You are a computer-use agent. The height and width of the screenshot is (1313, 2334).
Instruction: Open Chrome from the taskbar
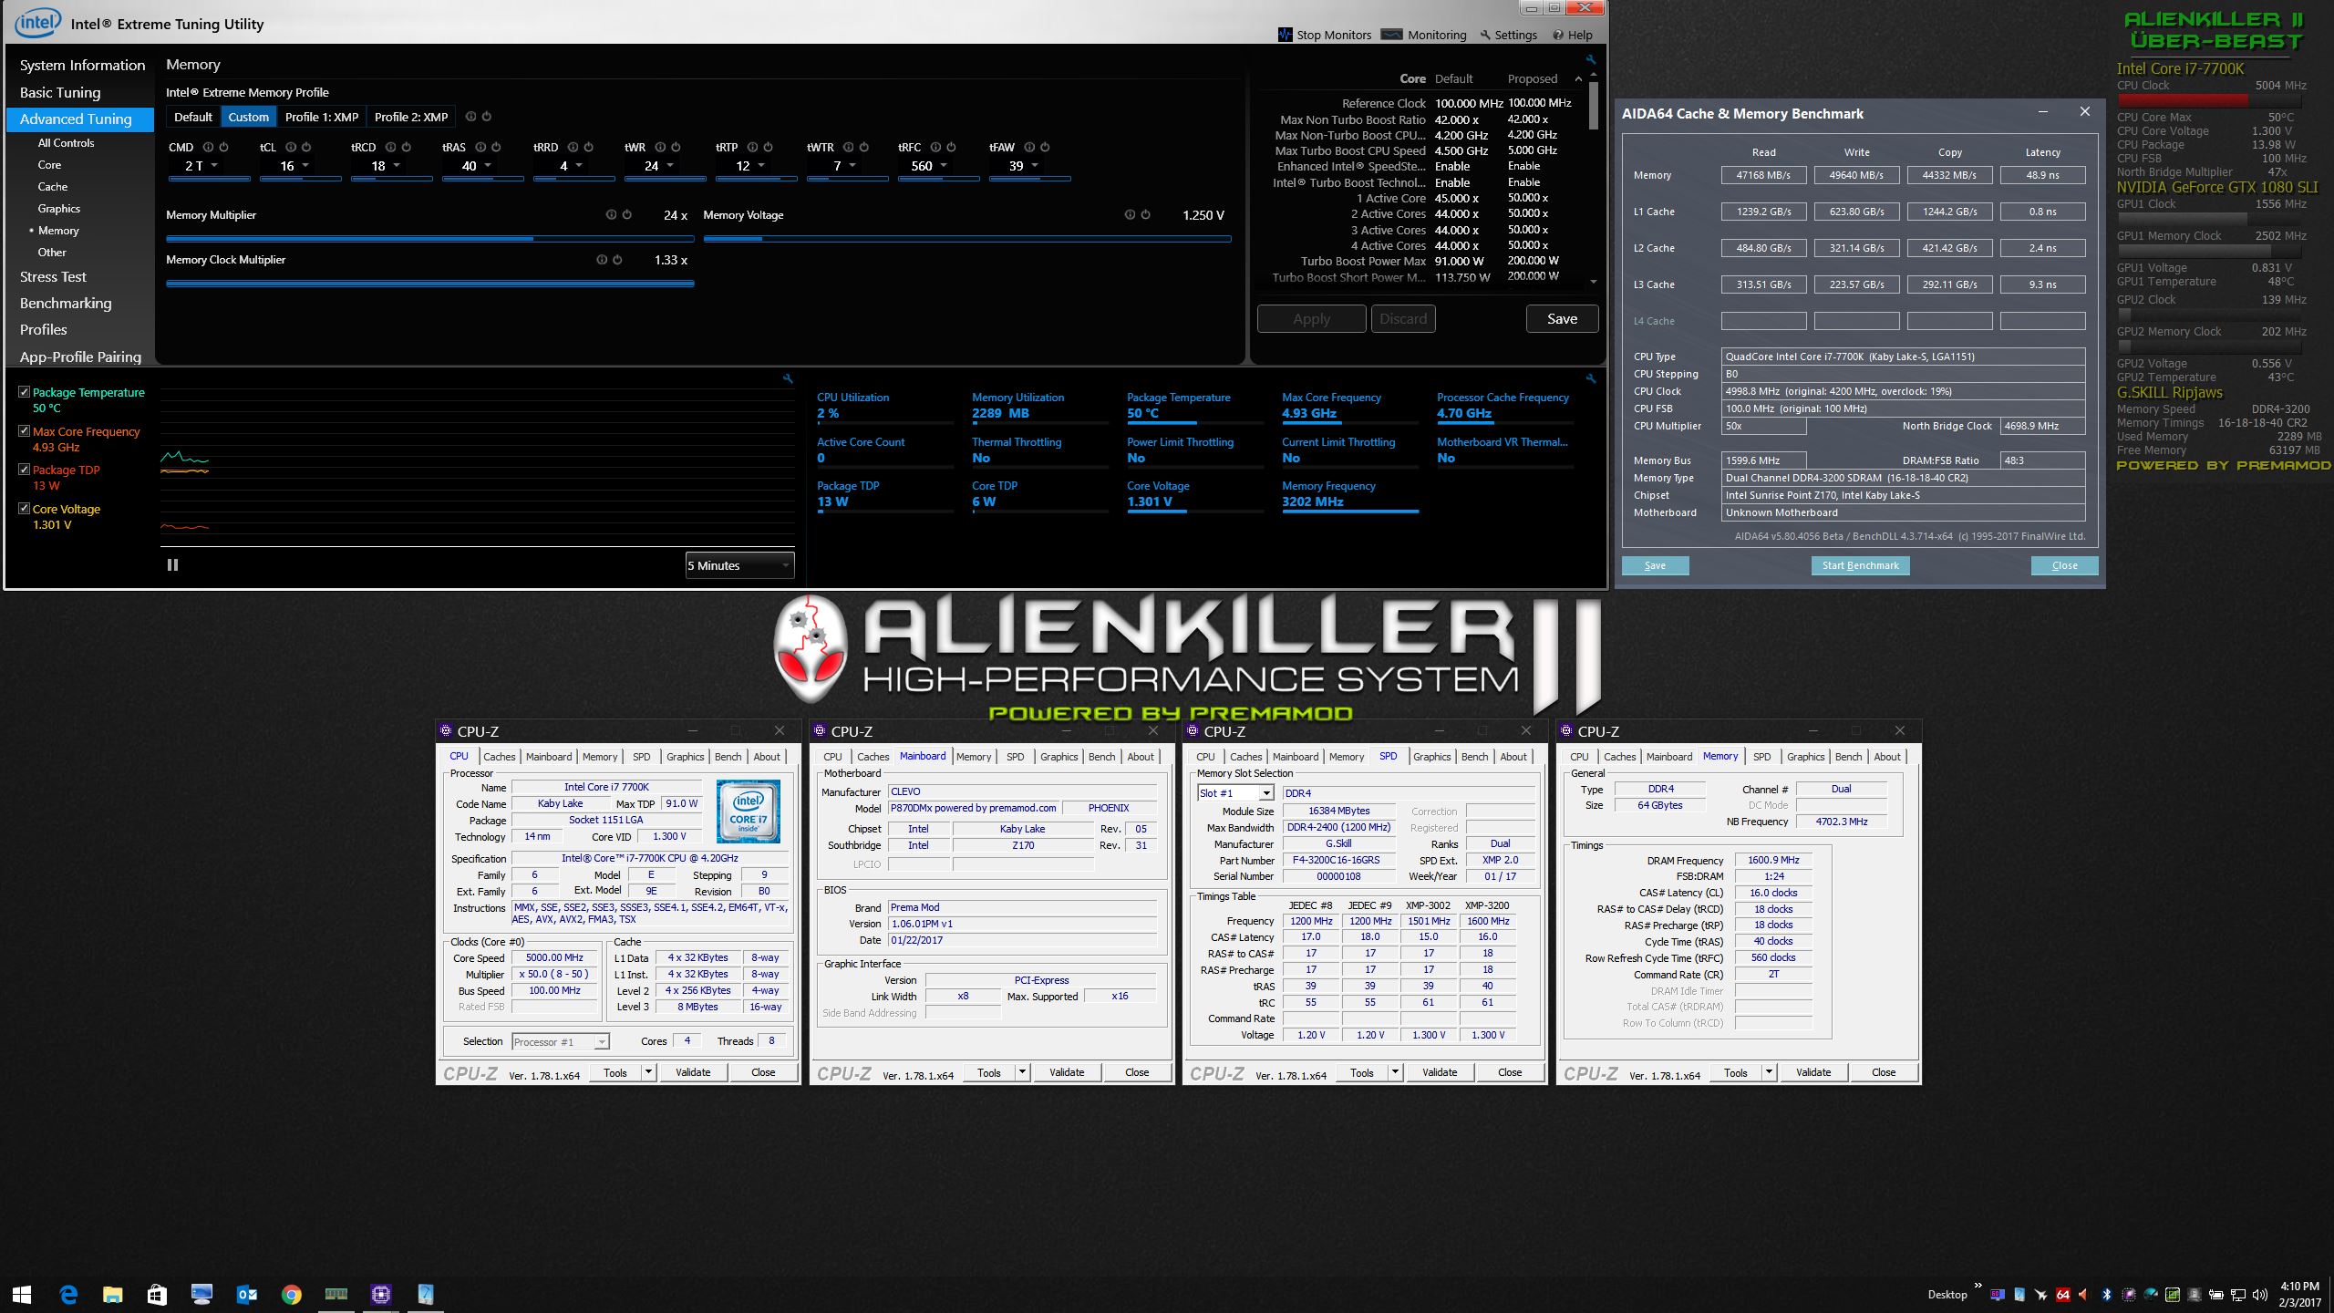pos(291,1294)
